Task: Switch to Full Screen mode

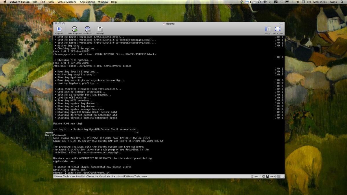Action: tap(278, 29)
